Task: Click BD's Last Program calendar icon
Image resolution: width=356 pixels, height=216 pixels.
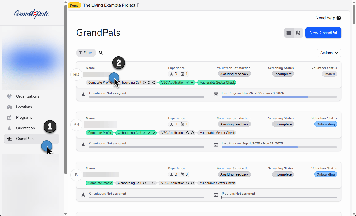Action: point(216,94)
